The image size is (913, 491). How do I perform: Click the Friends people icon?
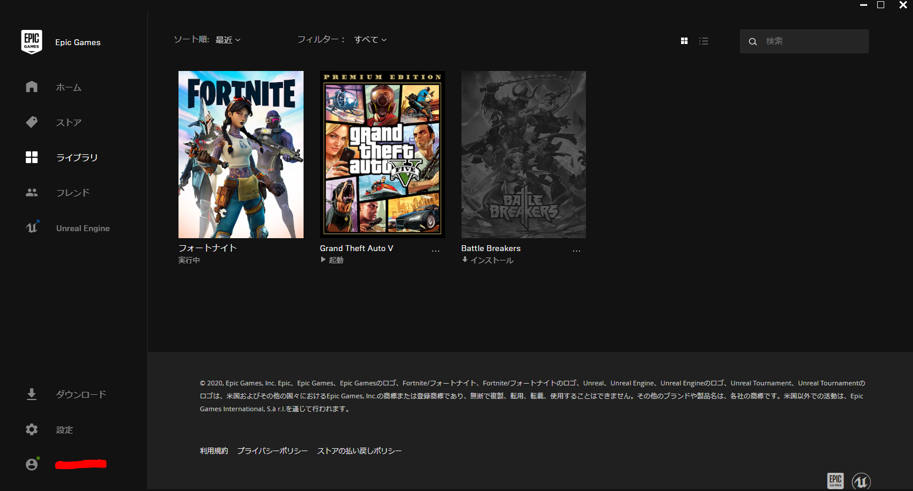[x=32, y=192]
